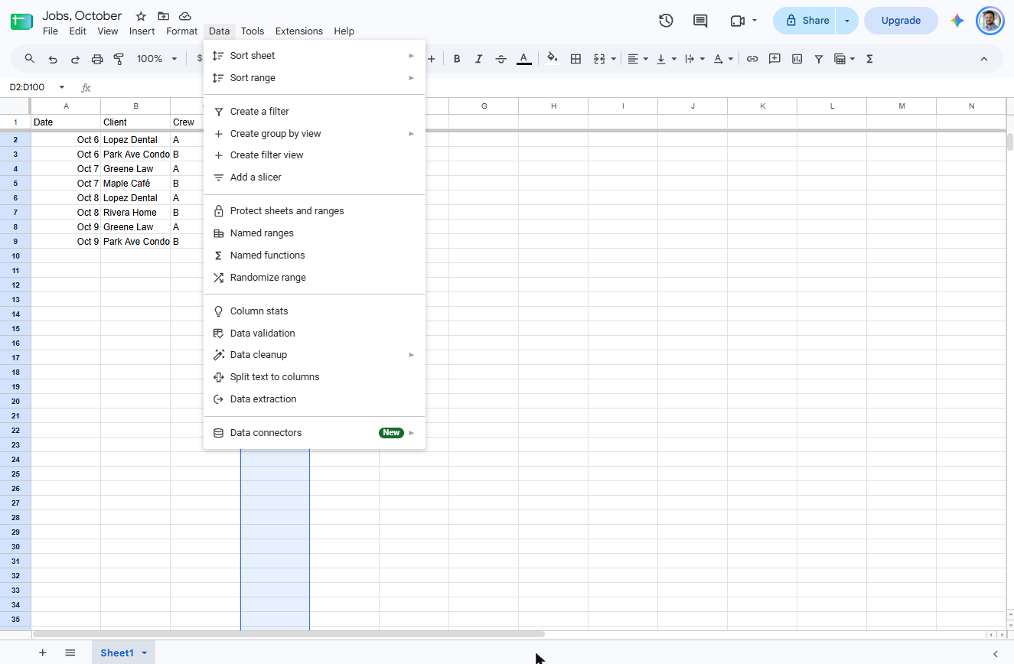Insert a comment from toolbar
Viewport: 1014px width, 664px height.
click(x=774, y=59)
